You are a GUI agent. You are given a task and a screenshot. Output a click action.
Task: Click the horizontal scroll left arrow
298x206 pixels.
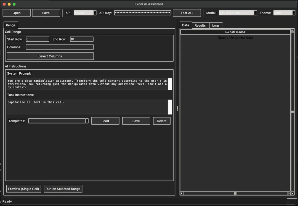[182, 194]
